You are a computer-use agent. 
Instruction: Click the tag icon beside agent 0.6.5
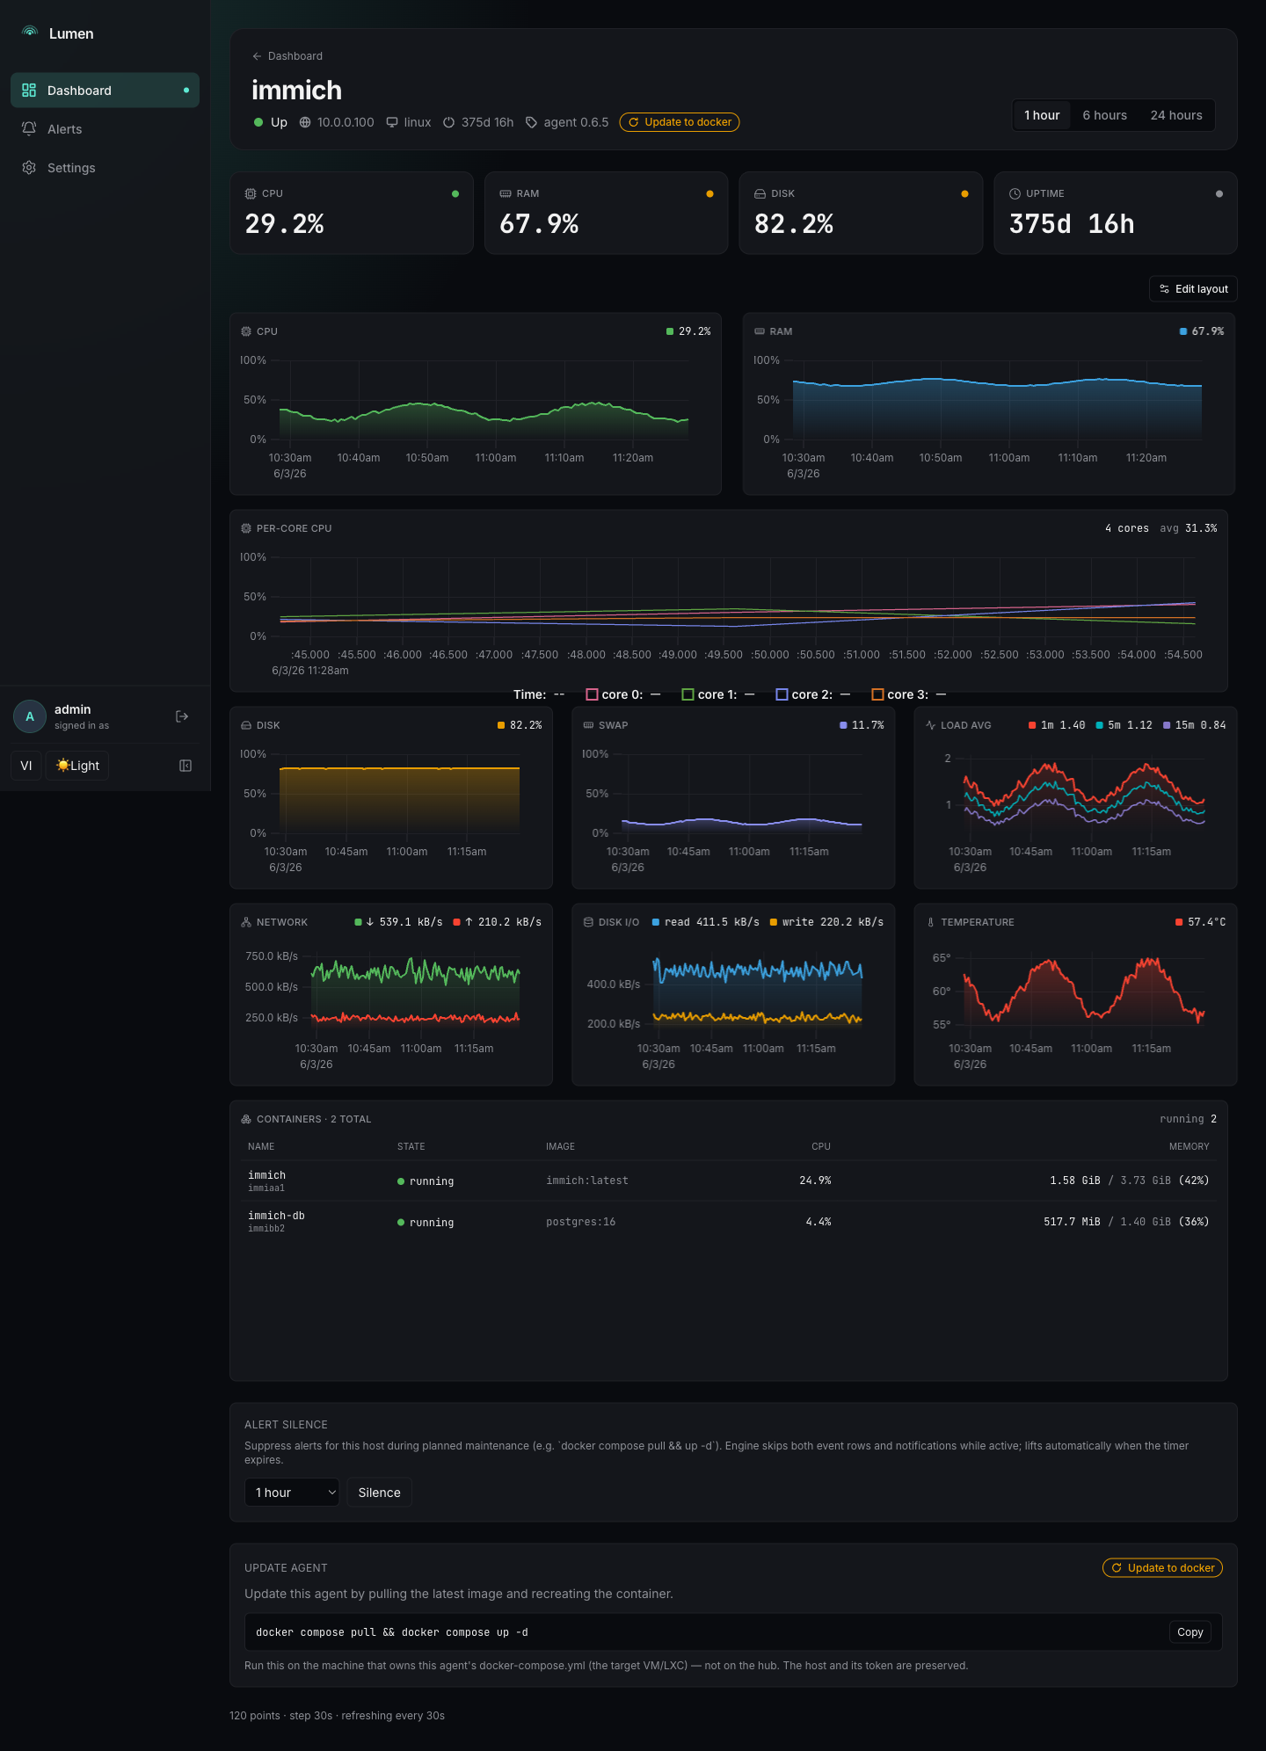click(531, 122)
